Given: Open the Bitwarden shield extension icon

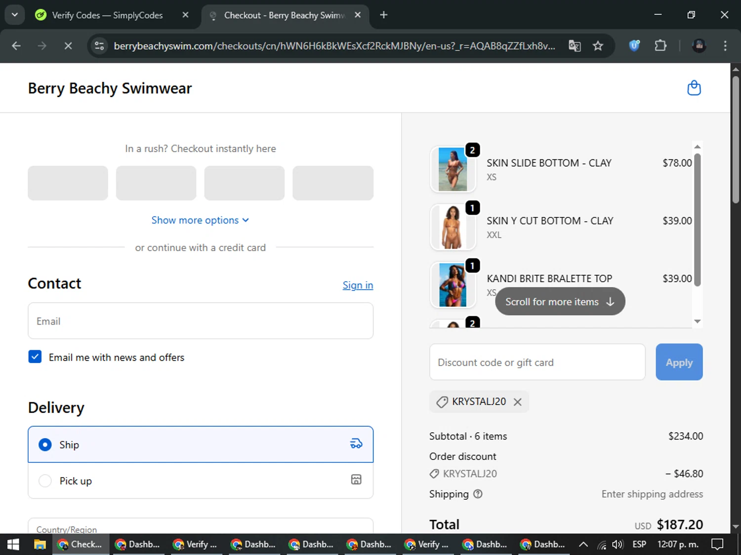Looking at the screenshot, I should pos(634,46).
